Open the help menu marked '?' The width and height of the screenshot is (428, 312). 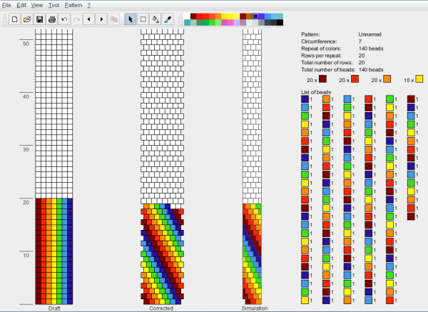89,5
